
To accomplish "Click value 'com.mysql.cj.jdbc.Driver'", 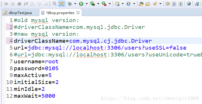I will click(x=110, y=41).
